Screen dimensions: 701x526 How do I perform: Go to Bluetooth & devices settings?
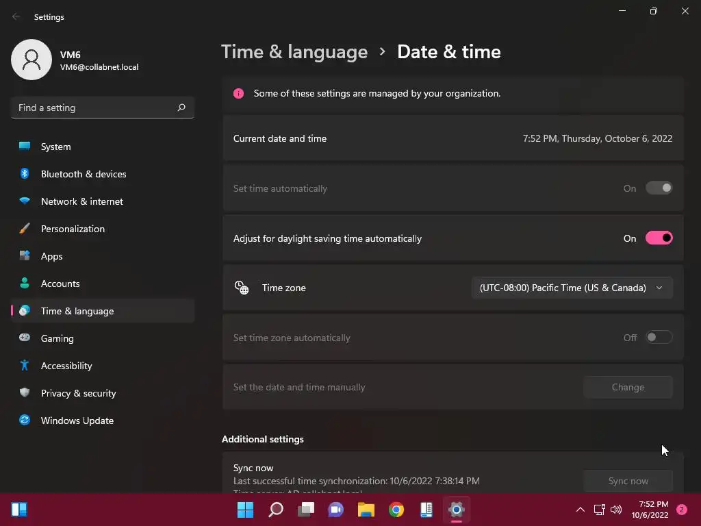103,174
